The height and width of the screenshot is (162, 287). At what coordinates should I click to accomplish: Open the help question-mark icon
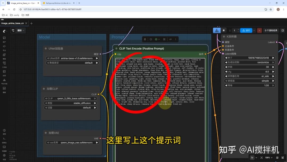pyautogui.click(x=4, y=131)
